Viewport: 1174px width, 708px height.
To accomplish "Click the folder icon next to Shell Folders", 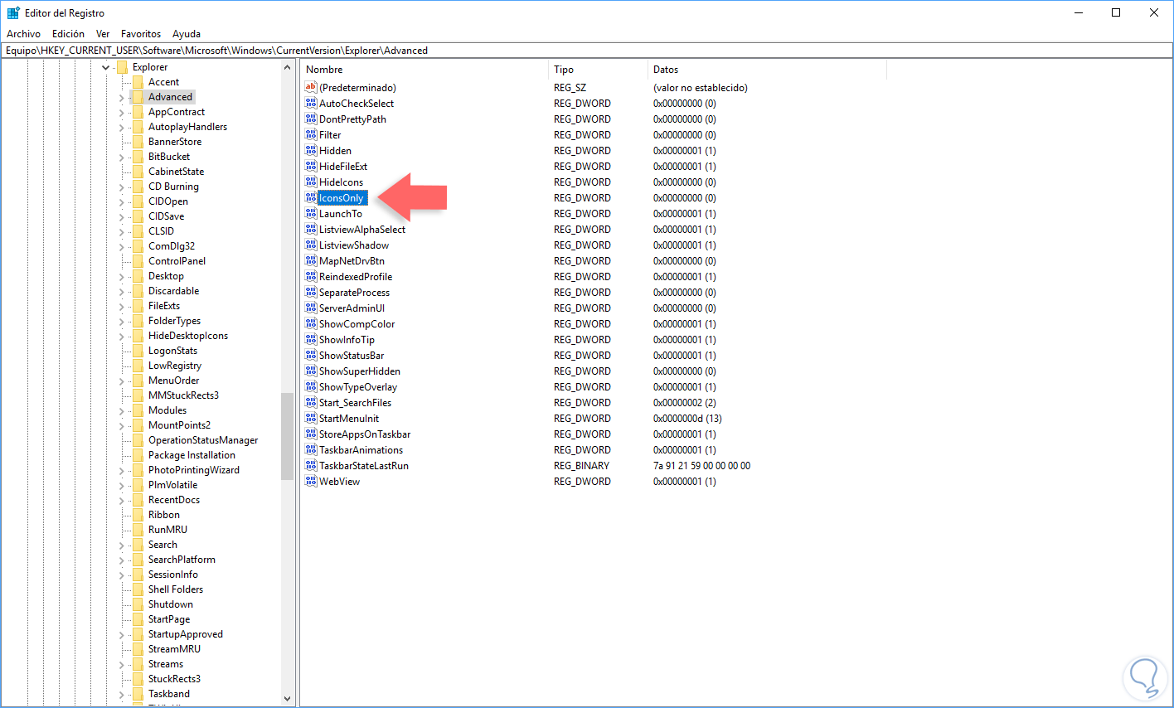I will 138,589.
